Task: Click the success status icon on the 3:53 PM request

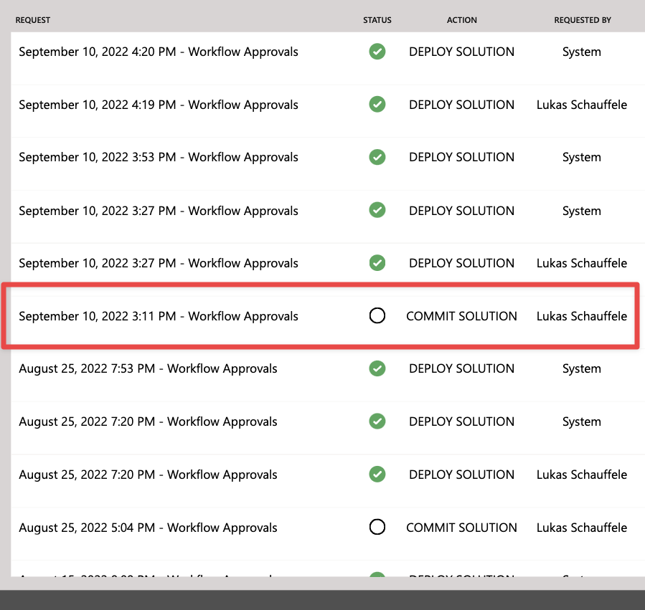Action: coord(377,157)
